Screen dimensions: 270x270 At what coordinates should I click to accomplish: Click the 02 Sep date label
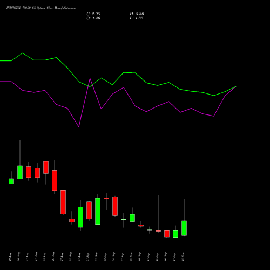97,257
